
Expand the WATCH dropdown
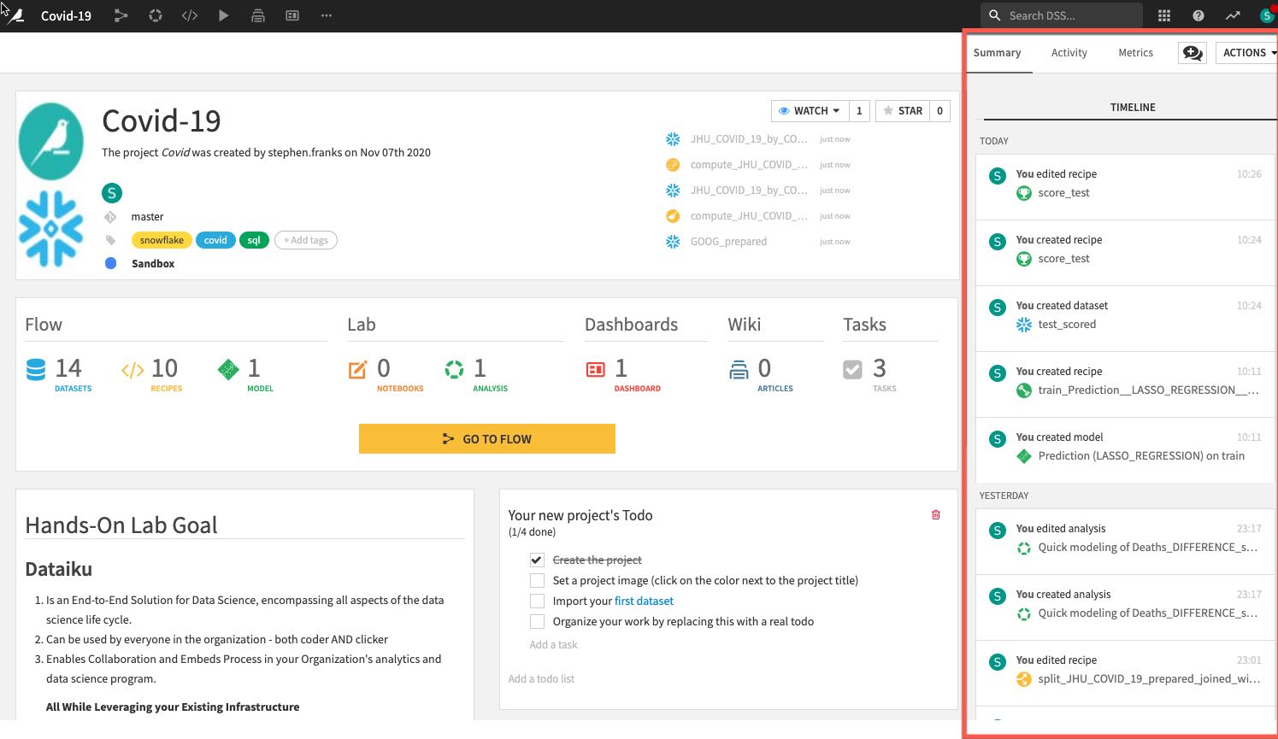coord(809,111)
